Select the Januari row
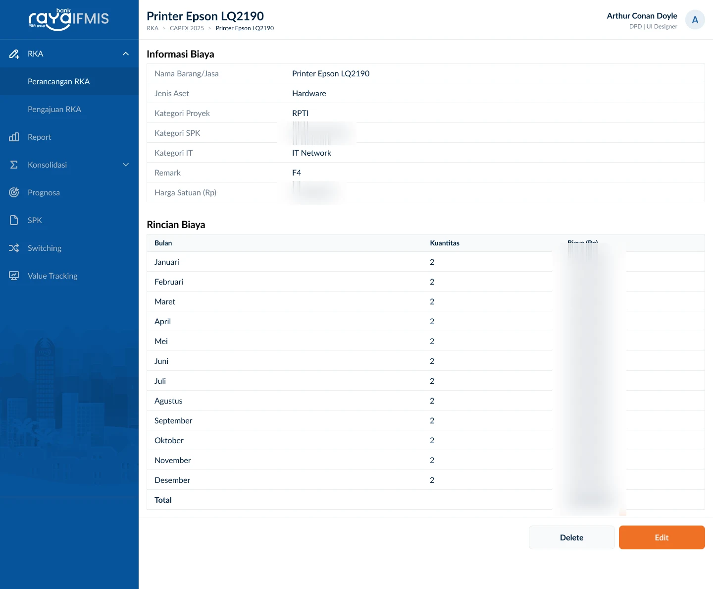This screenshot has width=713, height=589. tap(426, 262)
